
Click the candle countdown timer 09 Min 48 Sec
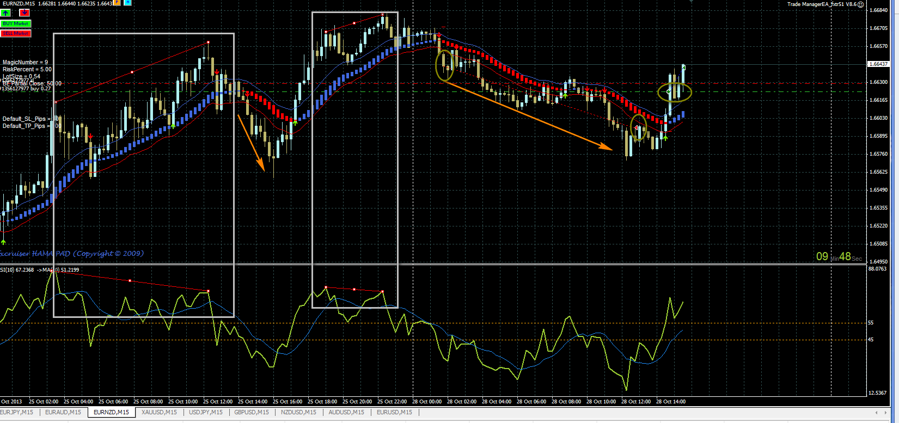pos(839,256)
